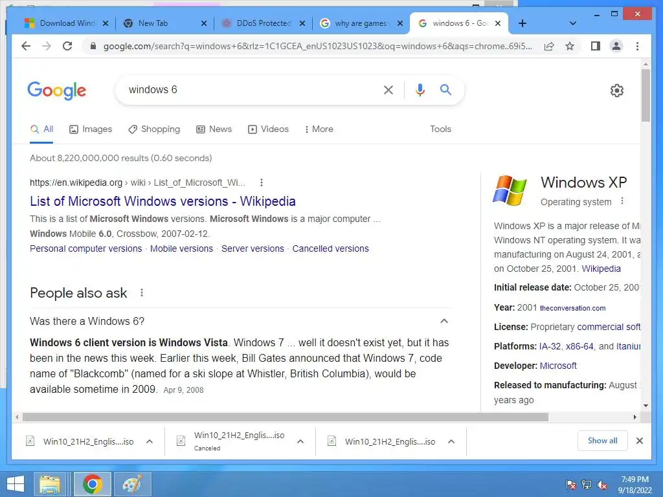This screenshot has width=663, height=497.
Task: Click the Windows XP logo thumbnail
Action: pos(510,191)
